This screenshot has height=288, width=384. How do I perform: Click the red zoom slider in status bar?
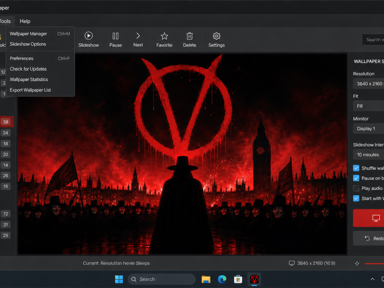pos(374,264)
